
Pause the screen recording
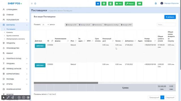(x=19, y=97)
